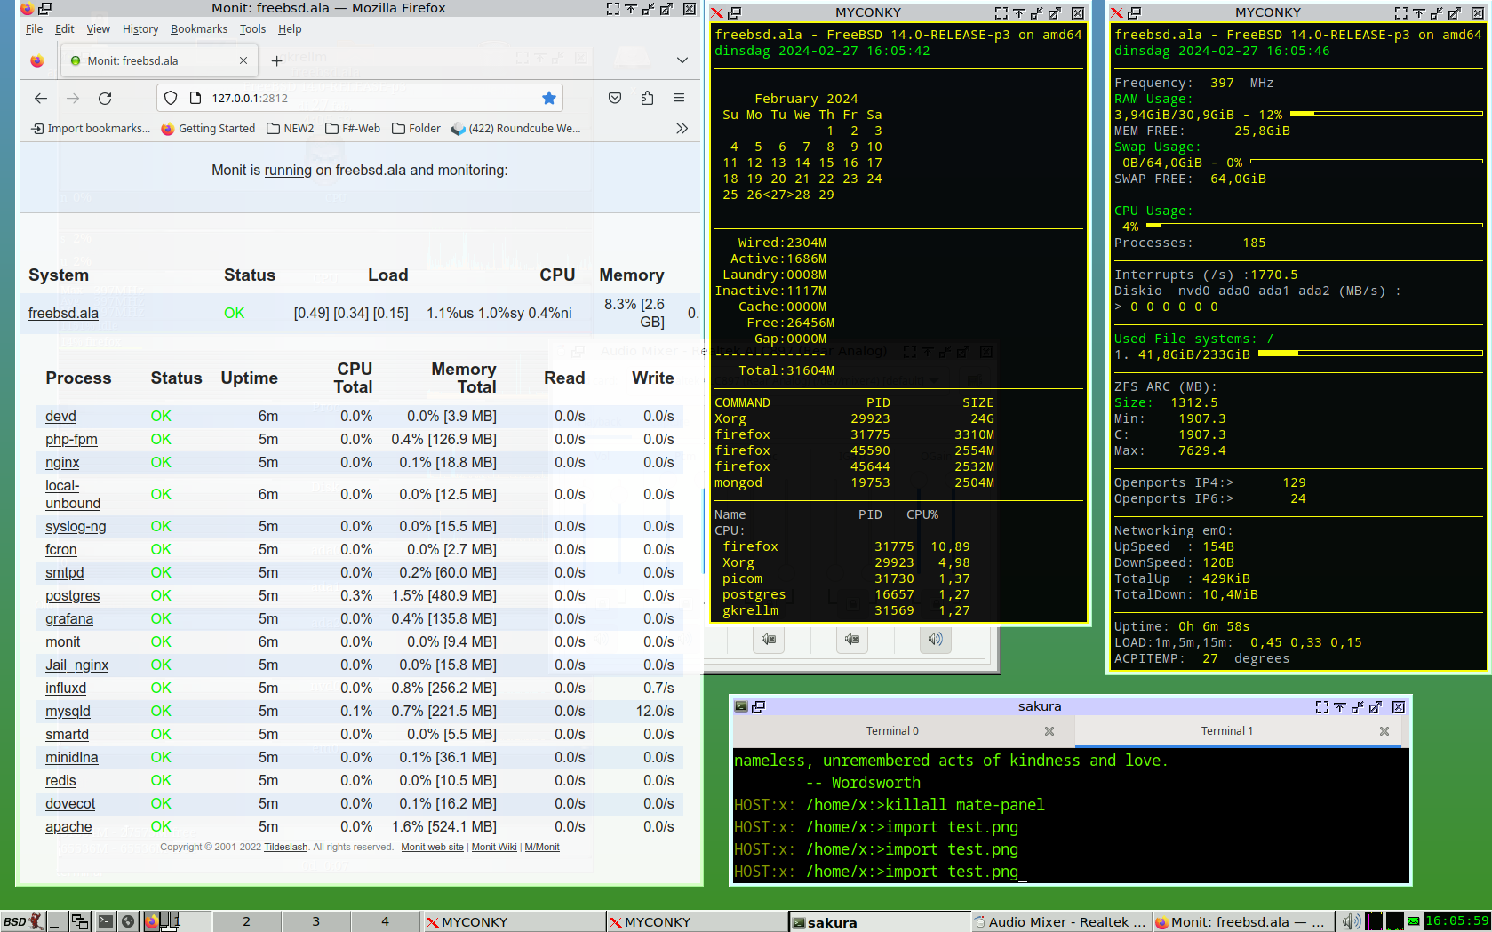Viewport: 1492px width, 932px height.
Task: Click the 'running' link in Monit
Action: (x=288, y=170)
